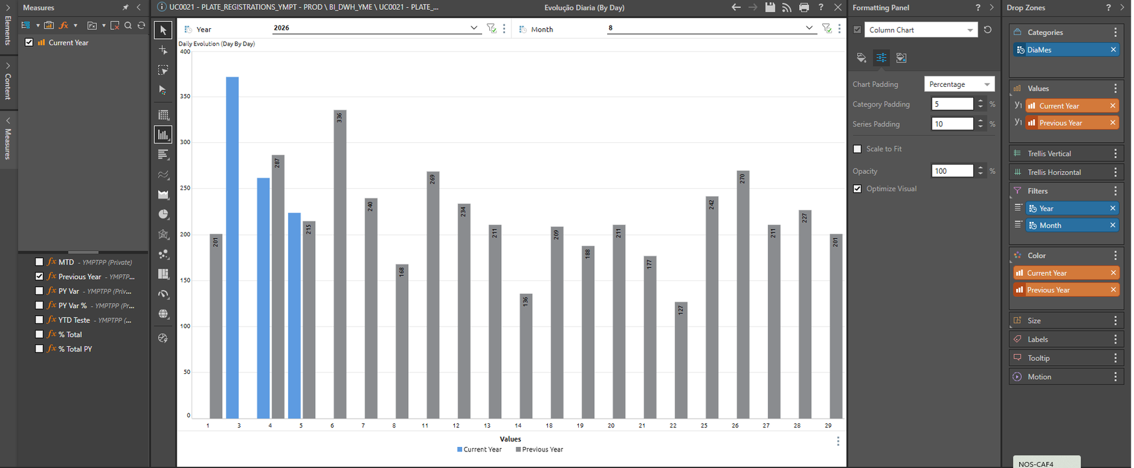Open the Month slicer dropdown

809,28
